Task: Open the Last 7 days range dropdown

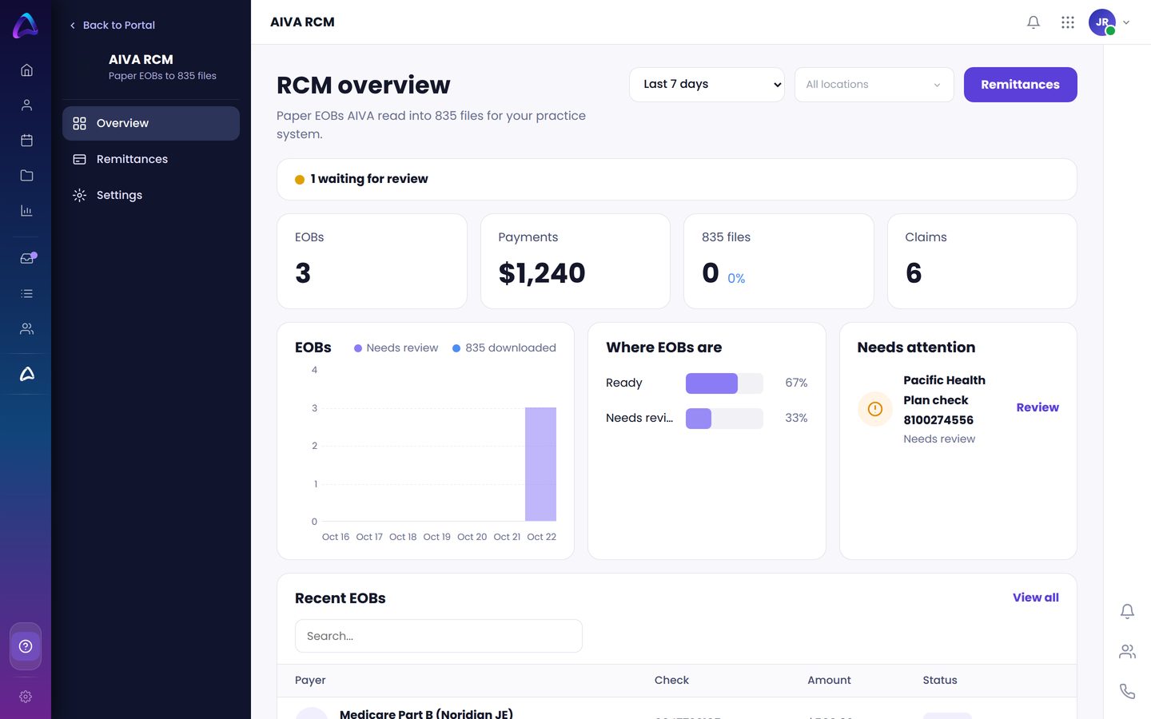Action: pyautogui.click(x=707, y=85)
